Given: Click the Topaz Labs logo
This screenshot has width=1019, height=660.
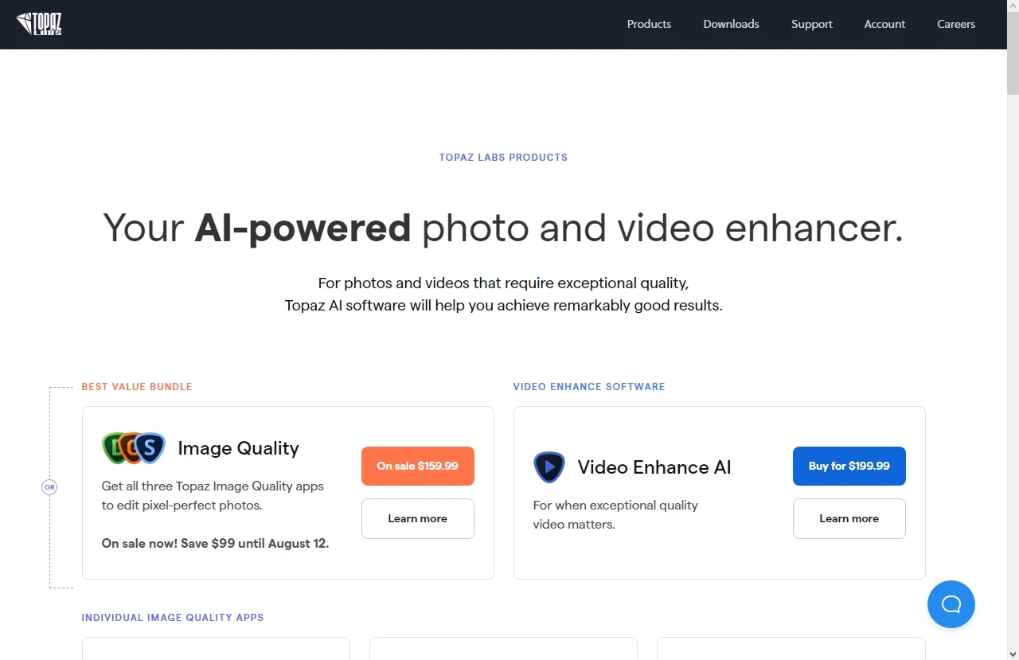Looking at the screenshot, I should (x=39, y=24).
